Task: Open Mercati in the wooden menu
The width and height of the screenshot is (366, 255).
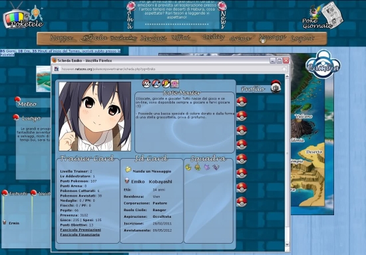Action: [153, 39]
